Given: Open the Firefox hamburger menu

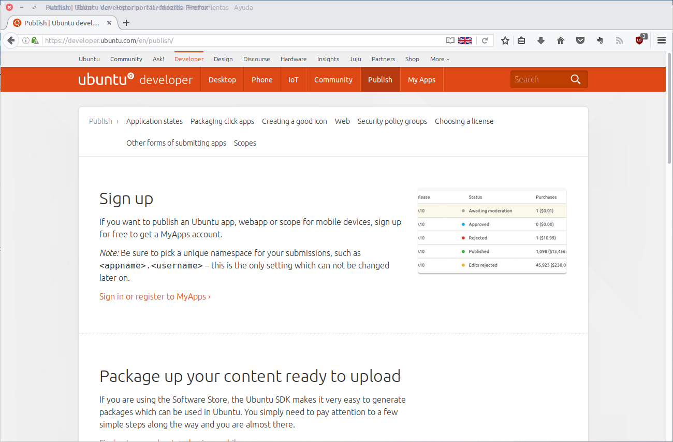Looking at the screenshot, I should (x=662, y=40).
